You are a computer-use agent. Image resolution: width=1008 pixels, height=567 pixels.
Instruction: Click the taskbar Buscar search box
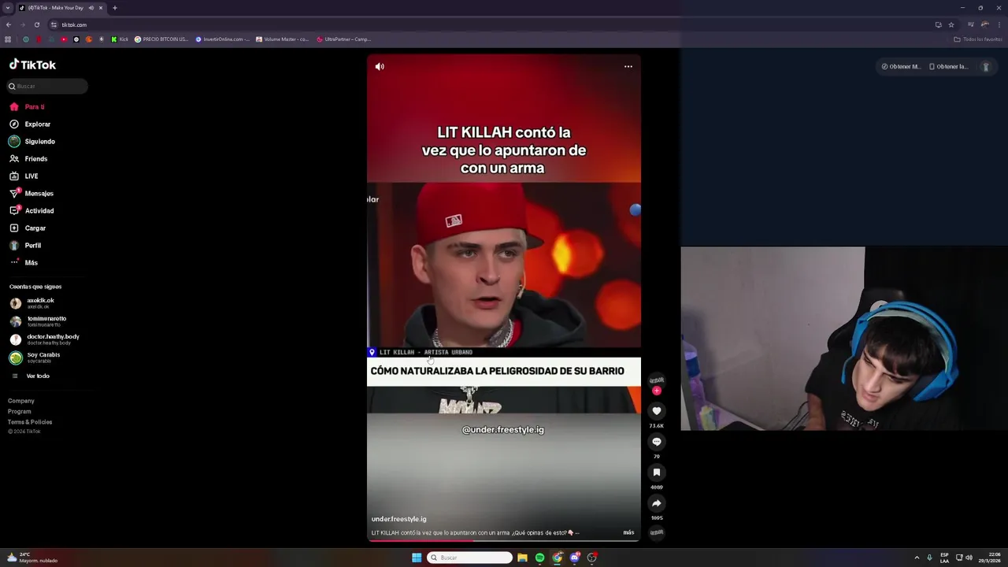pyautogui.click(x=470, y=558)
